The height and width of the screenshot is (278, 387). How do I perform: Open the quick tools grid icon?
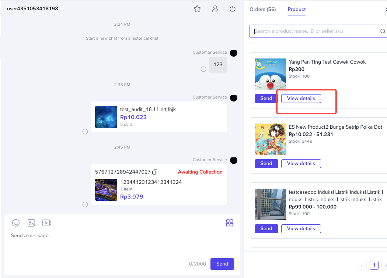pos(230,223)
